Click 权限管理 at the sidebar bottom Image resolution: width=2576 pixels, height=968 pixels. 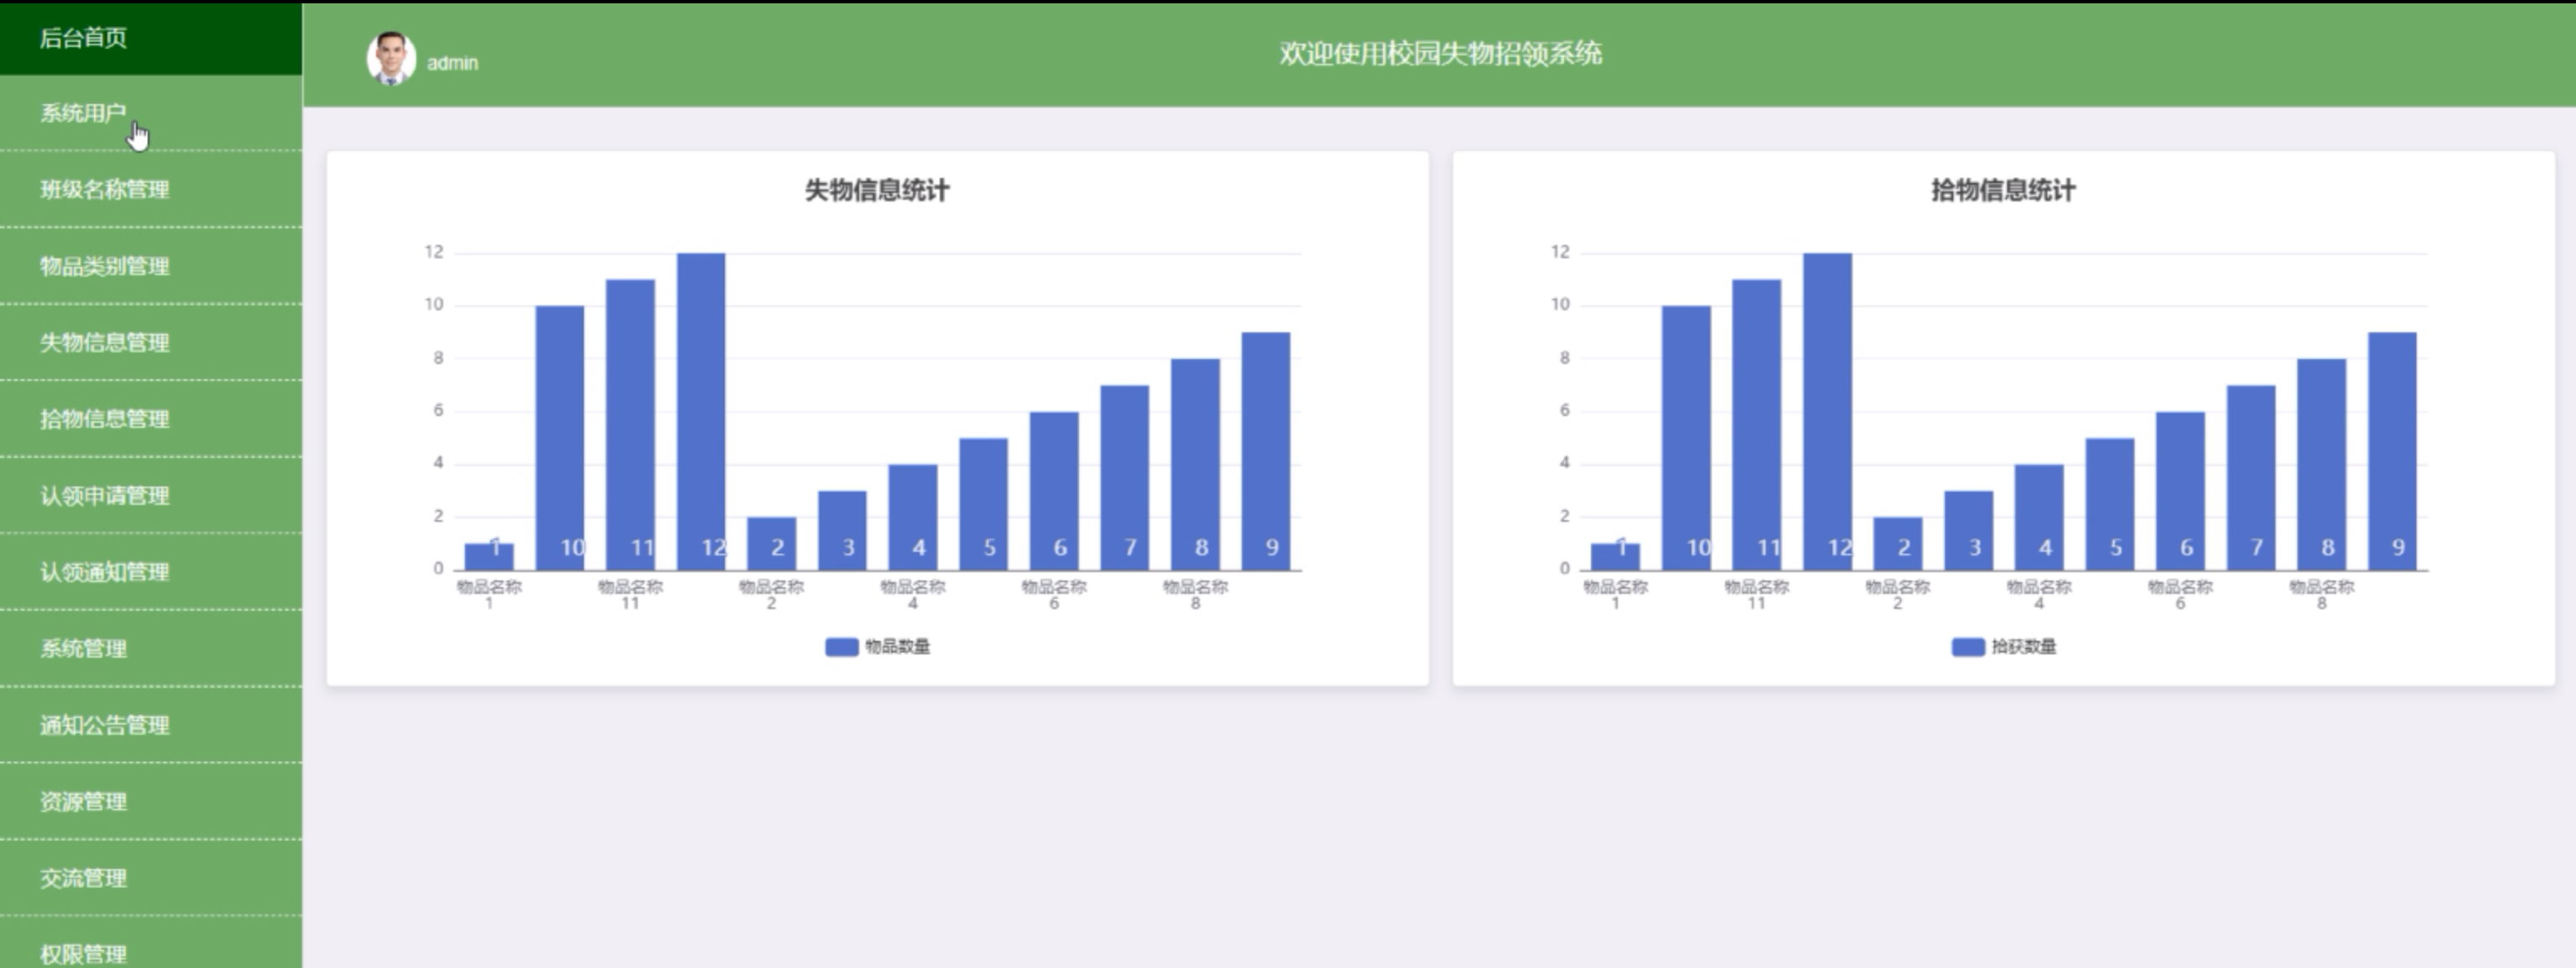pos(84,953)
